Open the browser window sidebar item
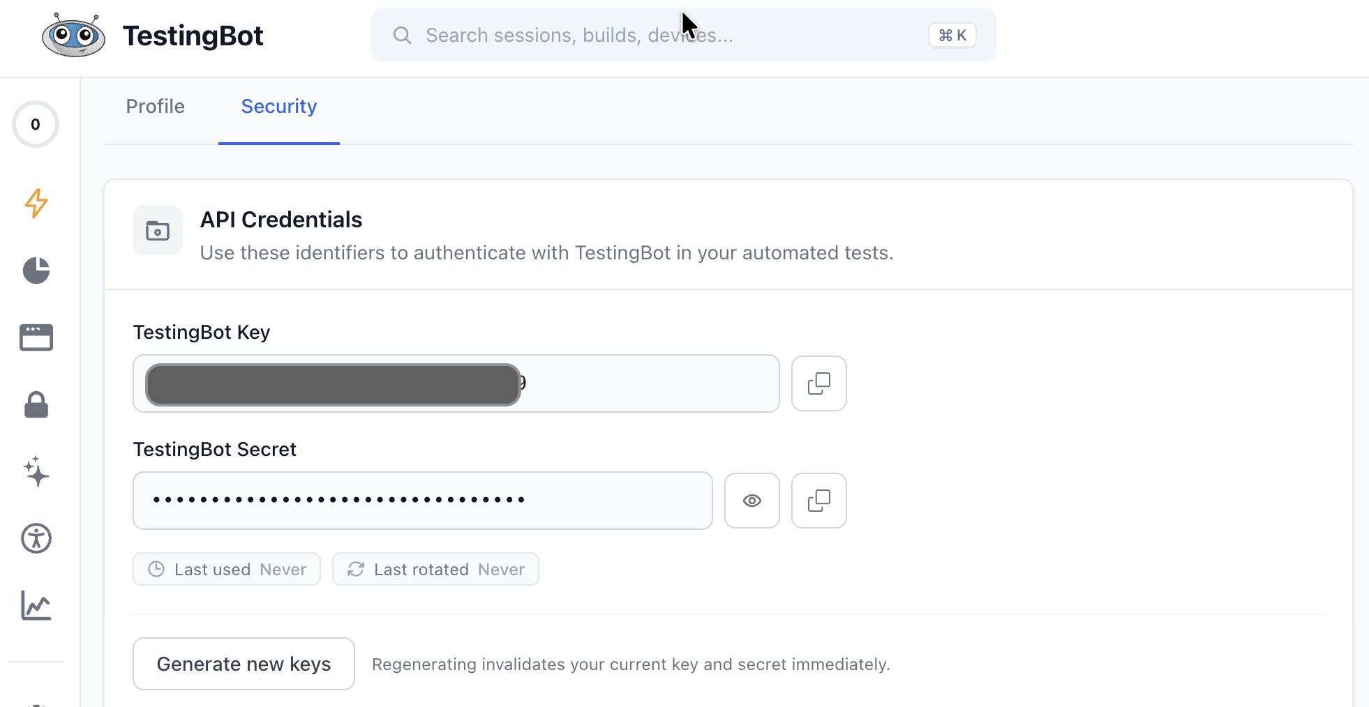Screen dimensions: 1369x707 coord(36,337)
